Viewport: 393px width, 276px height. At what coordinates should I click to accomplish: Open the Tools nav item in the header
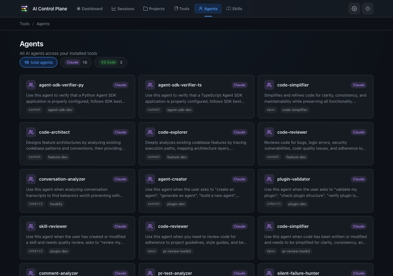pyautogui.click(x=181, y=9)
